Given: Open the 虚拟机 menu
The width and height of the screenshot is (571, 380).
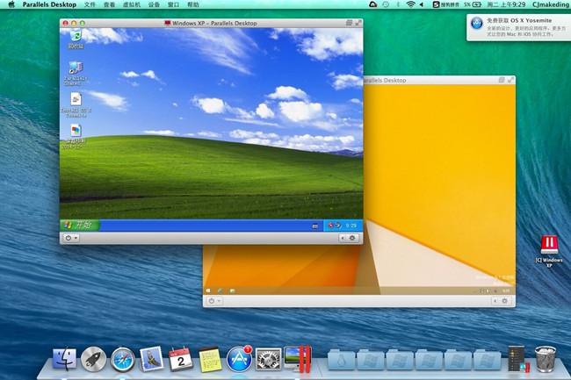Looking at the screenshot, I should point(132,4).
